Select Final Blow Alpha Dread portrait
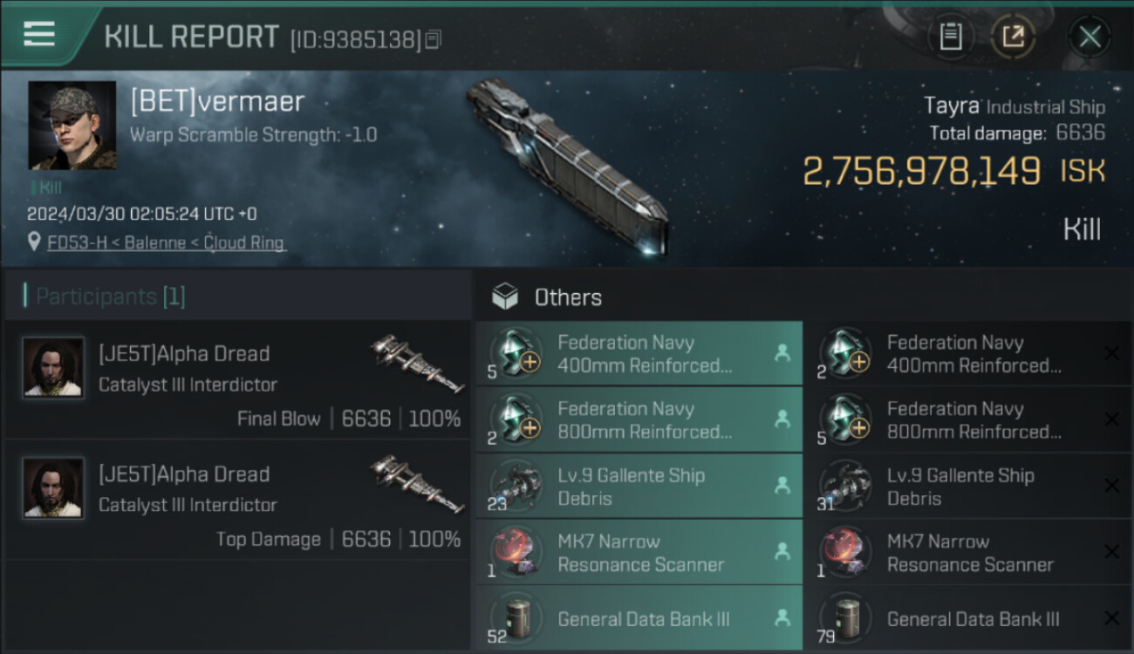Image resolution: width=1134 pixels, height=654 pixels. tap(53, 368)
